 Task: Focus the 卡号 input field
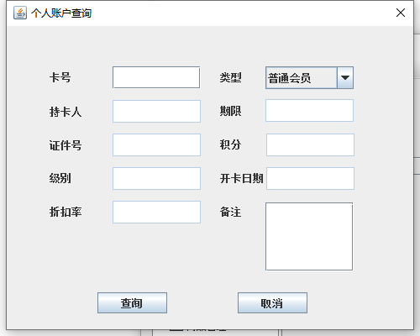pos(156,77)
